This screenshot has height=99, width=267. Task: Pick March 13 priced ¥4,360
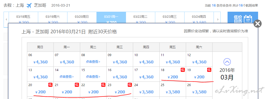[40, 74]
